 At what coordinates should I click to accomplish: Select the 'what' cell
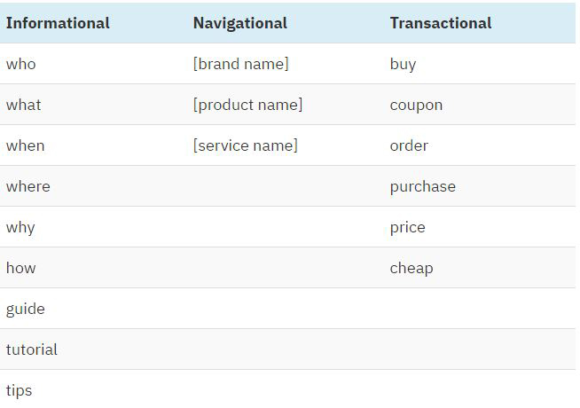[24, 105]
